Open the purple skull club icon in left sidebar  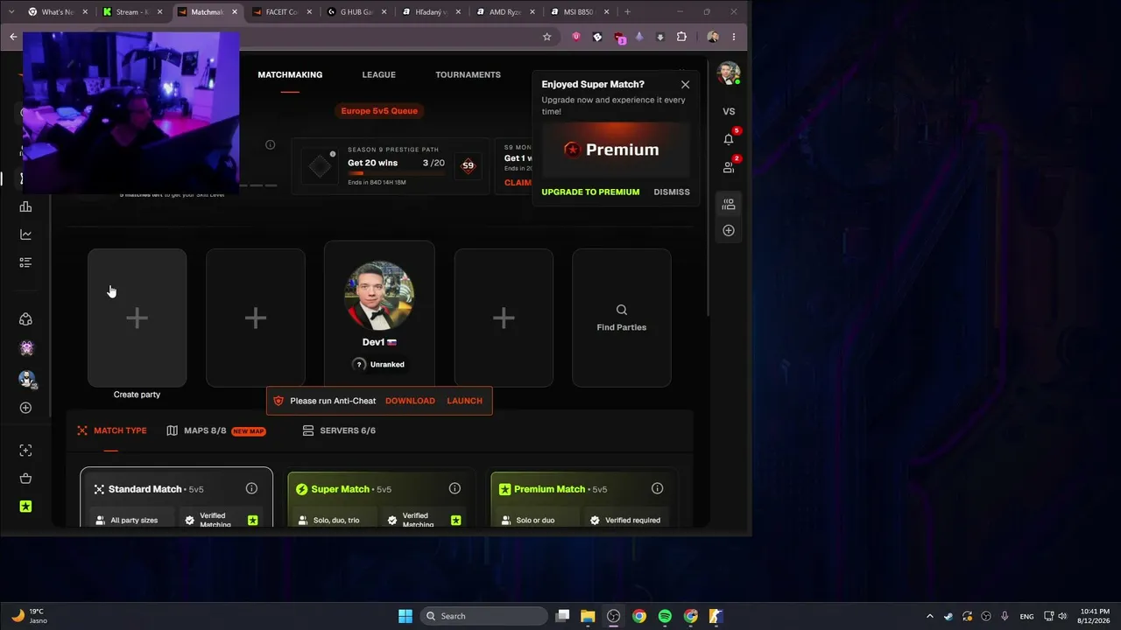26,348
